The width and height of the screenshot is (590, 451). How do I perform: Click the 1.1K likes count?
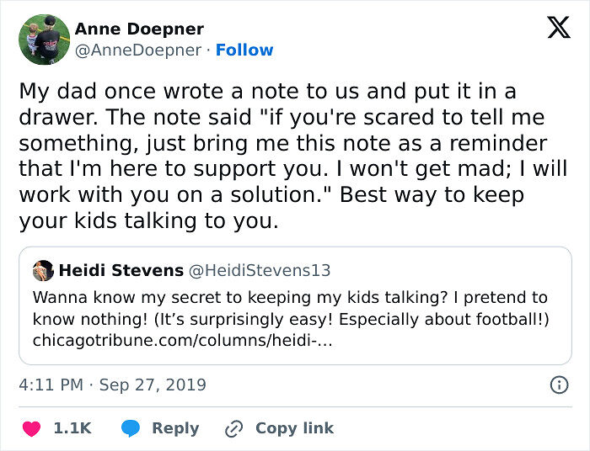(x=72, y=428)
